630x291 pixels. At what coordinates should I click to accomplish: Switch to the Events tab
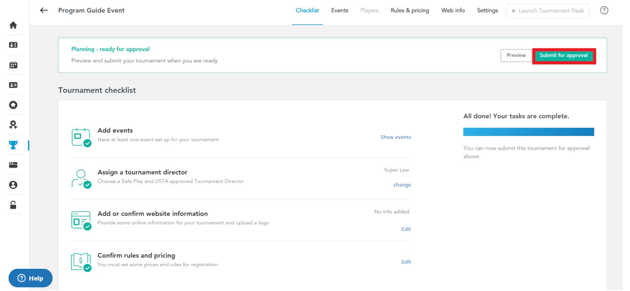pos(339,11)
